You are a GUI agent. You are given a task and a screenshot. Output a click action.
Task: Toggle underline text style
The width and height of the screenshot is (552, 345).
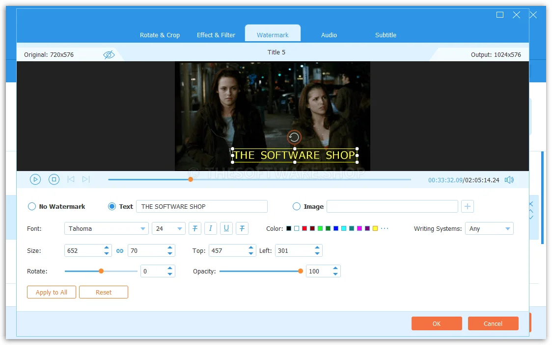click(226, 228)
